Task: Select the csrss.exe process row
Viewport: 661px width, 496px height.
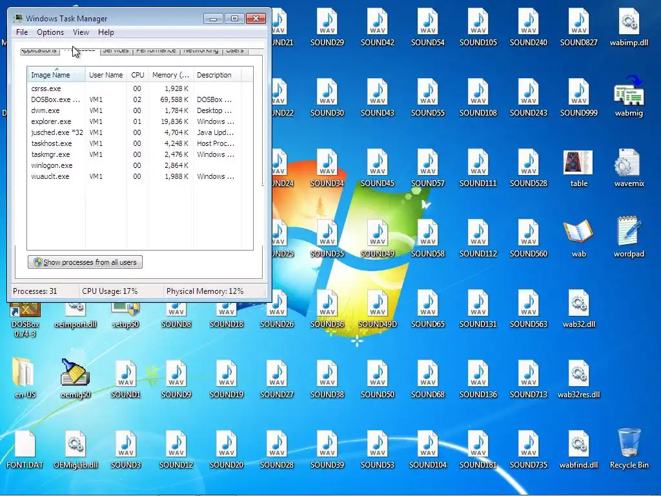Action: pos(140,88)
